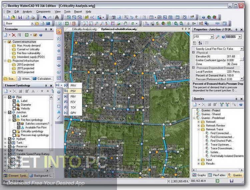Collapse the Network Trace folder
This screenshot has height=190, width=250.
pos(199,129)
